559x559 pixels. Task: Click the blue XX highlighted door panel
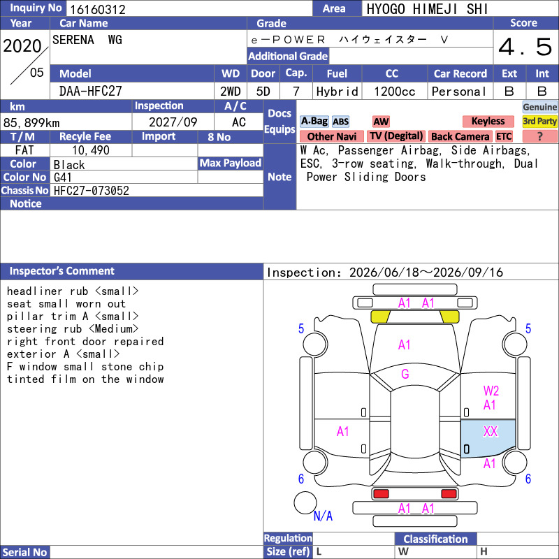point(488,438)
